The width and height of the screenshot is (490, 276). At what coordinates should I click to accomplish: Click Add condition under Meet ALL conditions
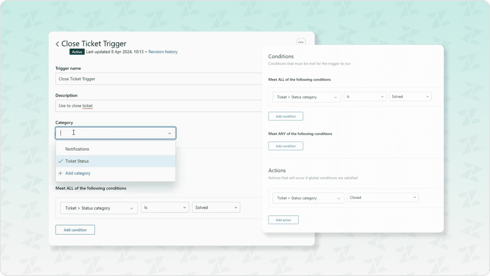[285, 116]
